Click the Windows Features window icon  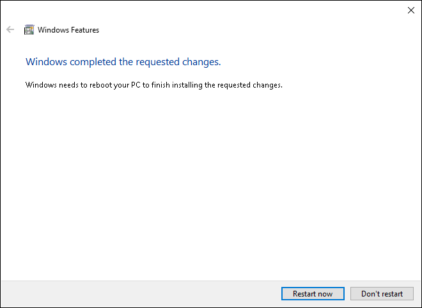pyautogui.click(x=29, y=29)
